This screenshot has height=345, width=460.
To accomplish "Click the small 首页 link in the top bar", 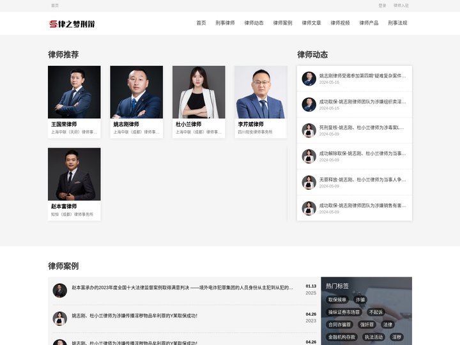I will (x=55, y=6).
